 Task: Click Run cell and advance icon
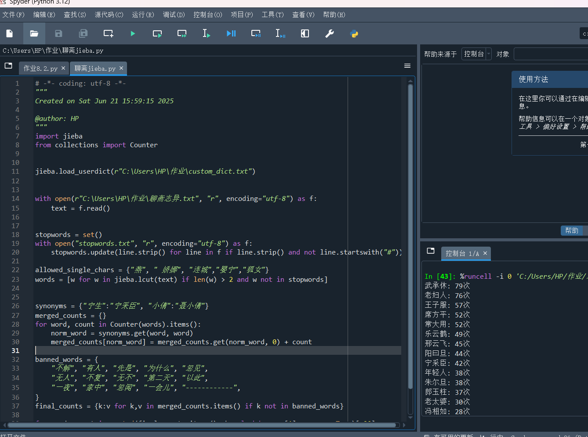click(x=181, y=33)
